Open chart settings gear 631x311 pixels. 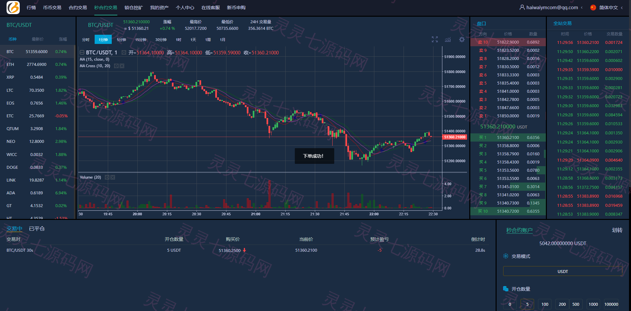coord(462,39)
